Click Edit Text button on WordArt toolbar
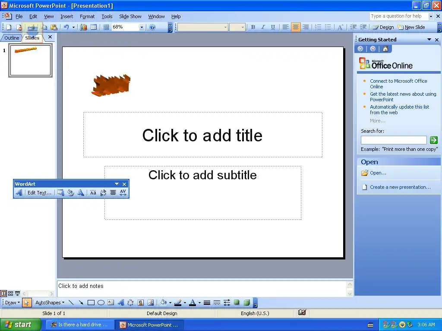 click(39, 193)
